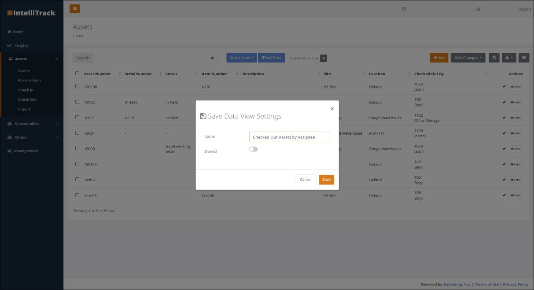Remove the Checked Out = true filter

324,58
